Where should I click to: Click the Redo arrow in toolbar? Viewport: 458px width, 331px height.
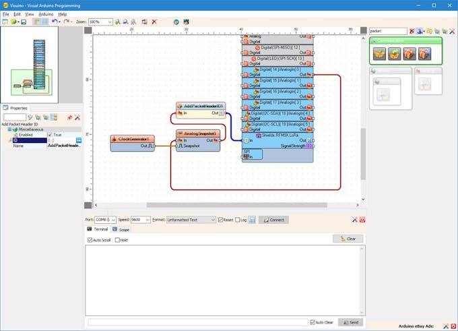click(x=66, y=22)
